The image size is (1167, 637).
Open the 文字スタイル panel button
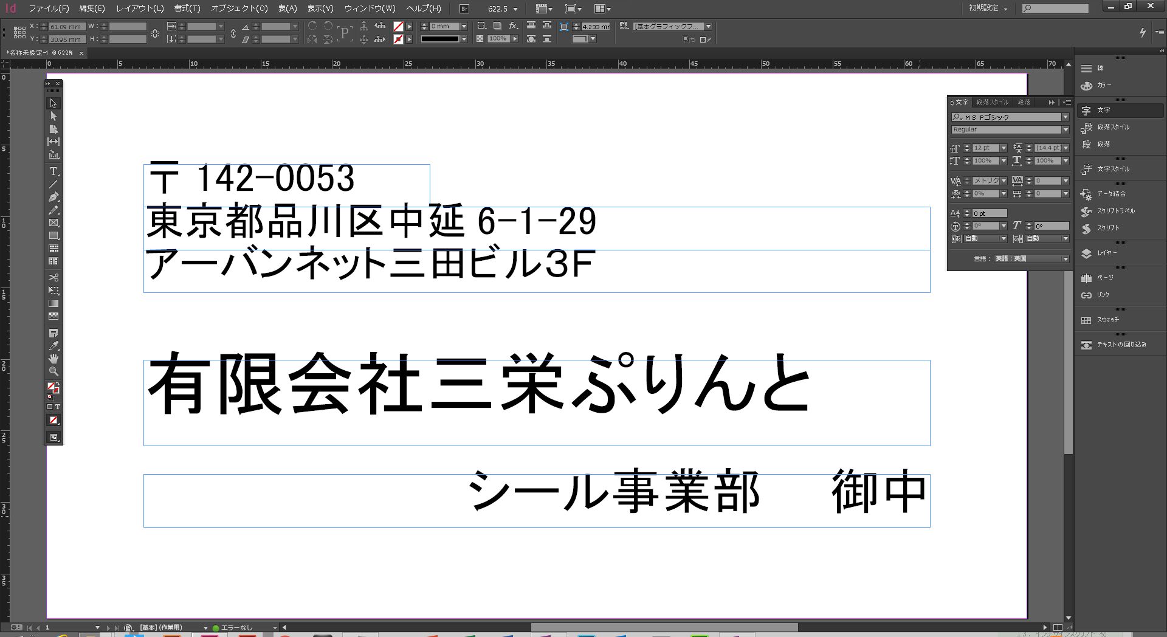[1120, 169]
